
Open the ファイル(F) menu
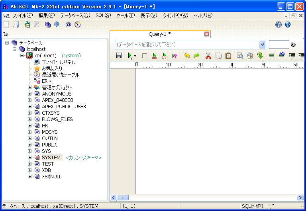click(x=23, y=16)
